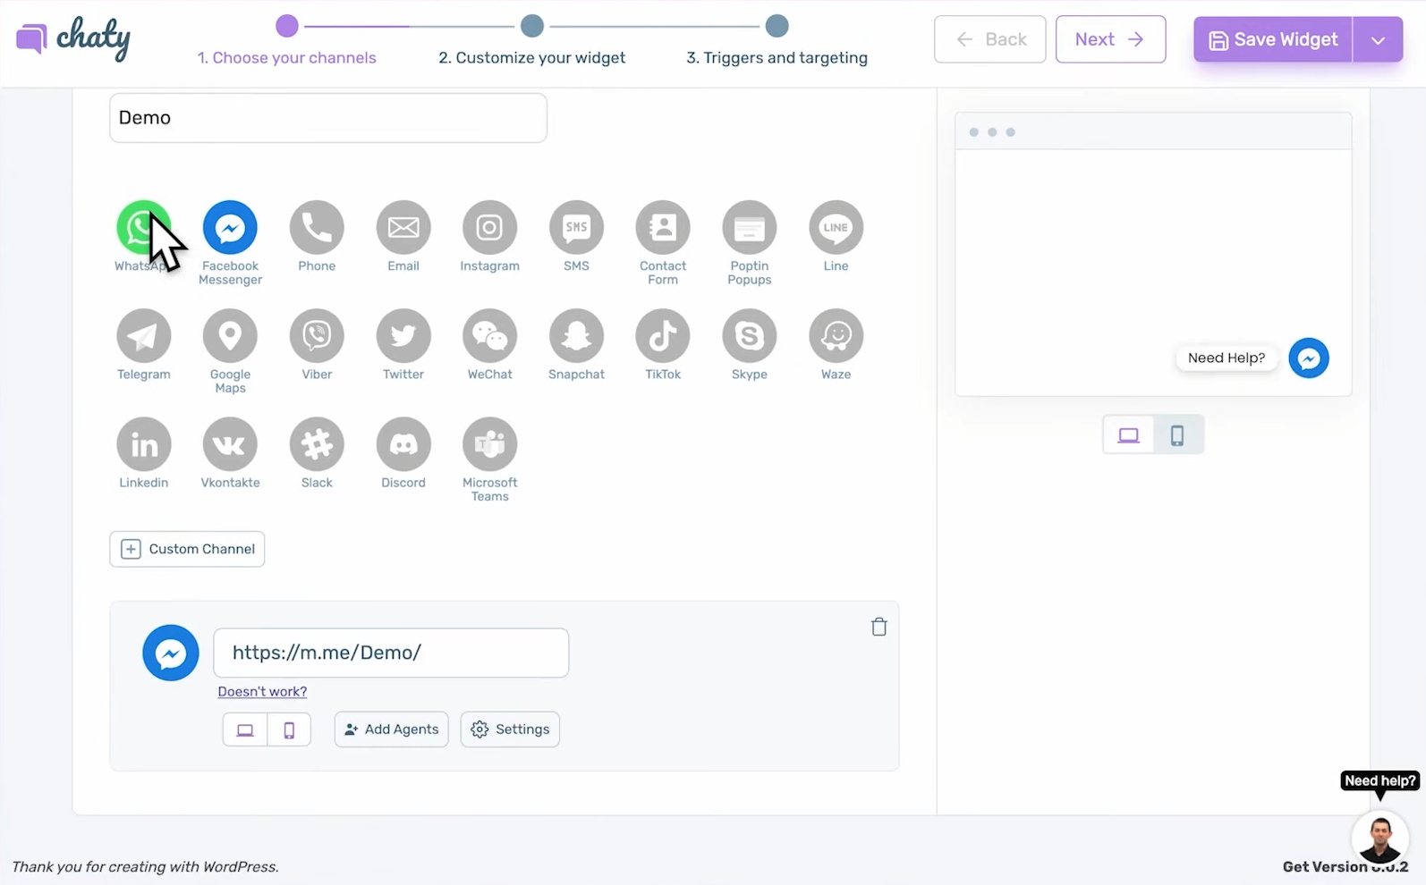Add the Slack channel
Screen dimensions: 1426x885
(x=317, y=444)
